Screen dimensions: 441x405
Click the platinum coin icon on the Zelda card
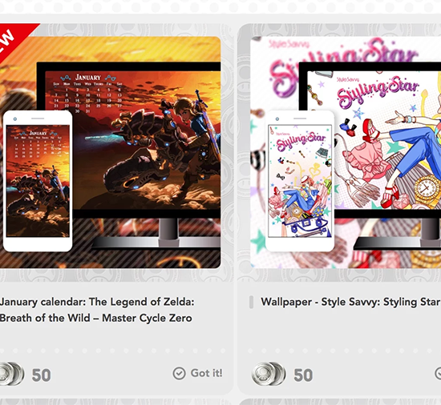pos(12,374)
